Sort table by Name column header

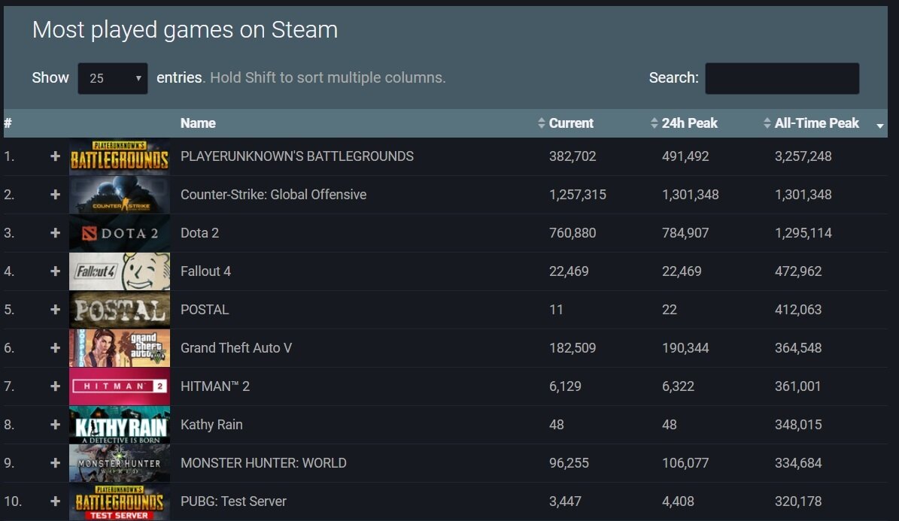click(198, 123)
